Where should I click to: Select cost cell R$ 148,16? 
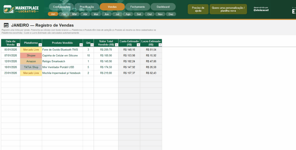129,50
